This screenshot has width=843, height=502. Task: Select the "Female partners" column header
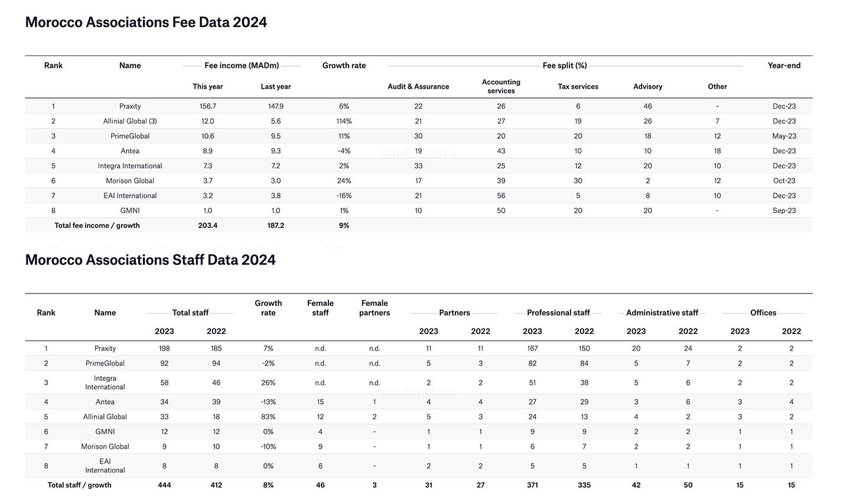375,308
